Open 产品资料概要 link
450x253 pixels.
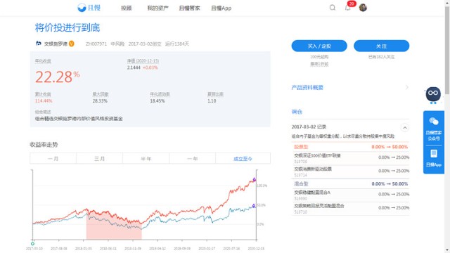307,87
